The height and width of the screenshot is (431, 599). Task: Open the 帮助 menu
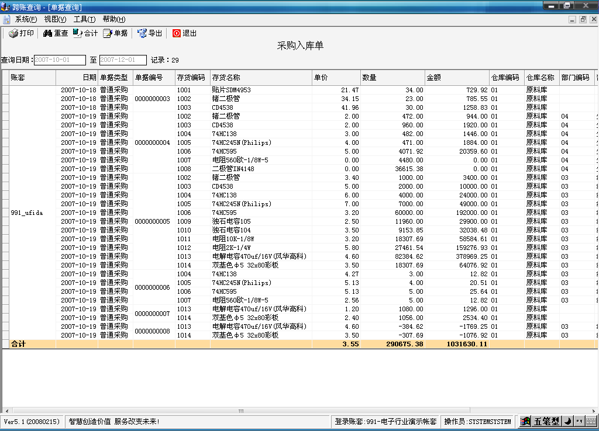(114, 19)
